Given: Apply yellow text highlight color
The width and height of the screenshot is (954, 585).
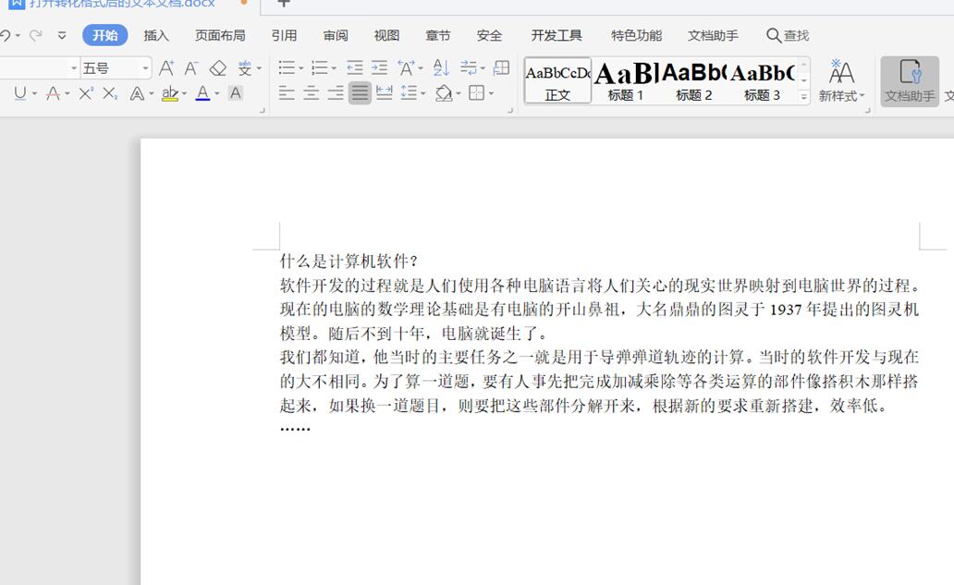Looking at the screenshot, I should 170,93.
